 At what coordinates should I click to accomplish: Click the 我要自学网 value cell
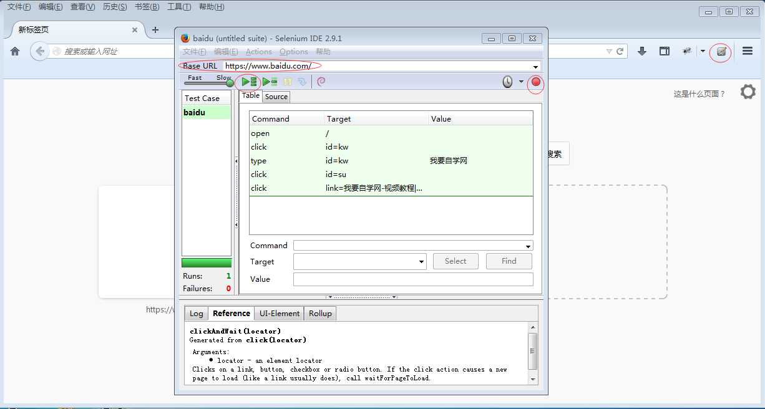pos(449,161)
